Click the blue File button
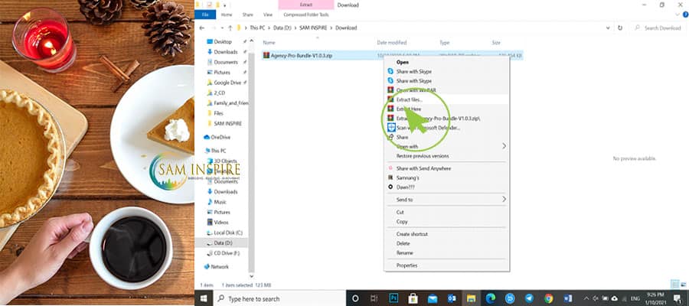 (204, 14)
